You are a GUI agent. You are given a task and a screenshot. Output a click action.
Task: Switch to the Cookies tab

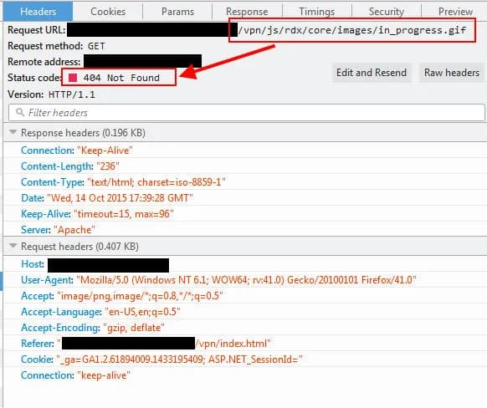pyautogui.click(x=108, y=12)
